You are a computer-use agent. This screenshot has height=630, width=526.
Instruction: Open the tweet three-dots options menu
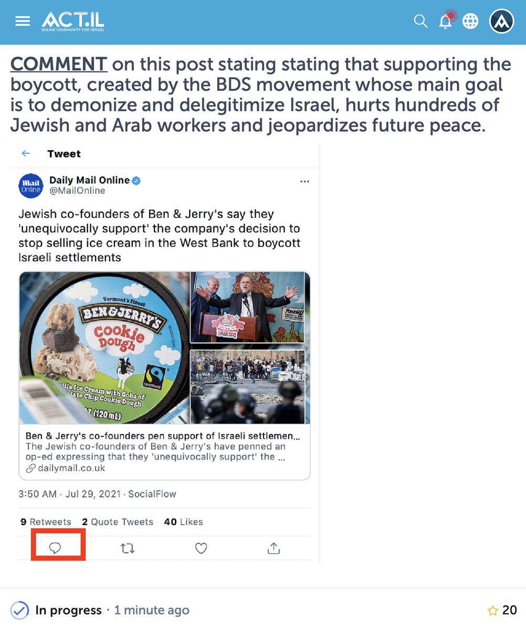click(304, 182)
